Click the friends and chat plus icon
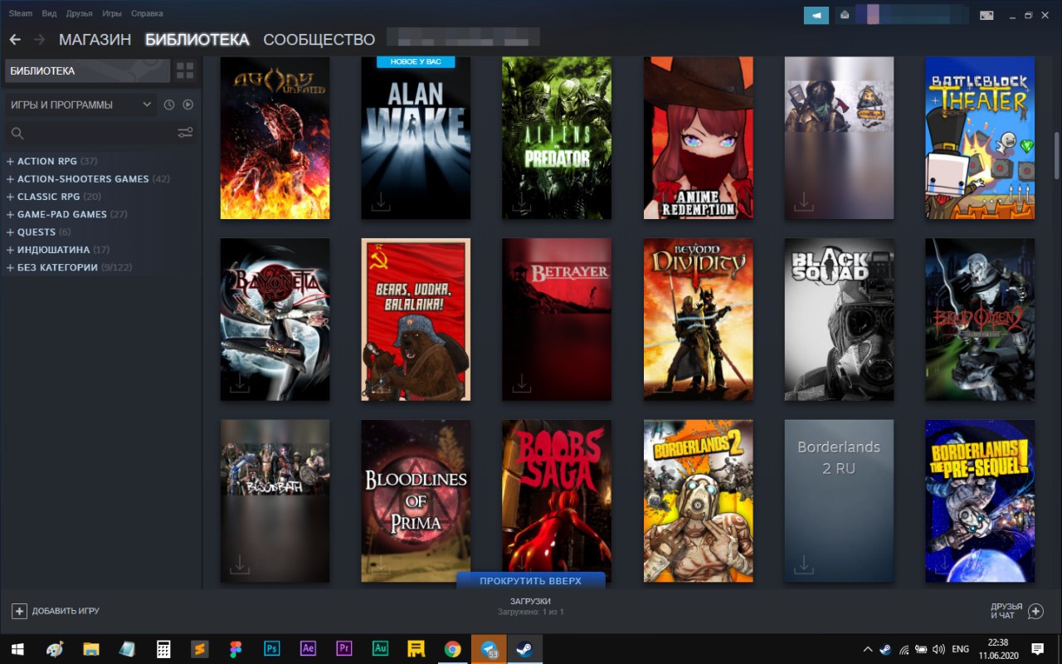 point(1035,611)
